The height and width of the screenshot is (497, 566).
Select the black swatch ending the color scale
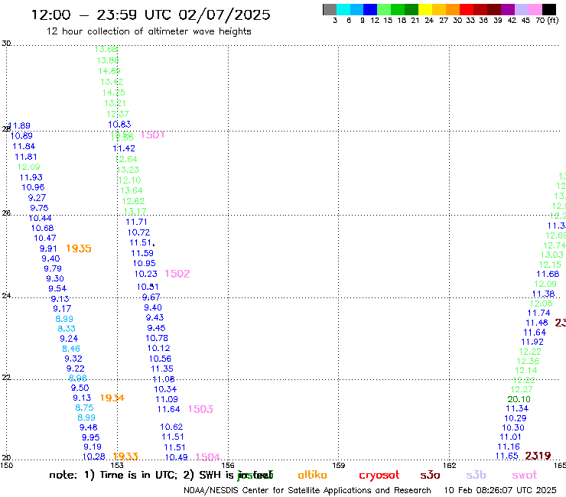click(549, 9)
